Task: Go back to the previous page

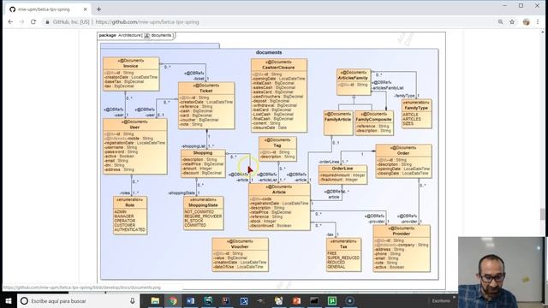Action: (x=10, y=21)
